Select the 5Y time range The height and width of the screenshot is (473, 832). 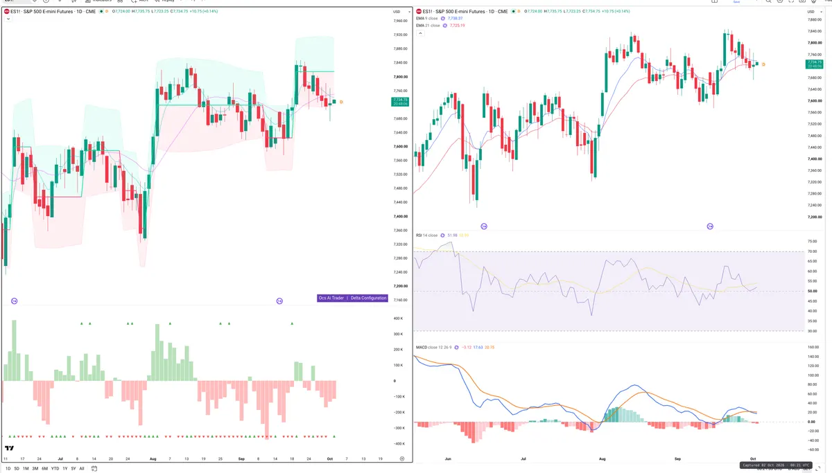(x=73, y=469)
